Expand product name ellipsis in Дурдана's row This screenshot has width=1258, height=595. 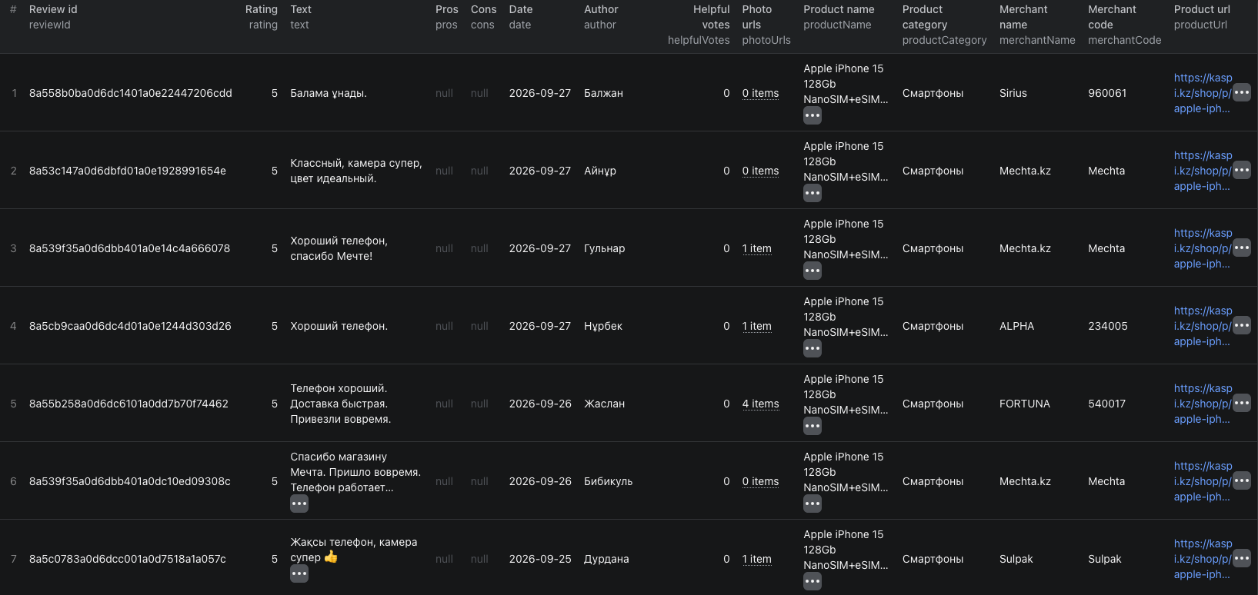(x=813, y=581)
